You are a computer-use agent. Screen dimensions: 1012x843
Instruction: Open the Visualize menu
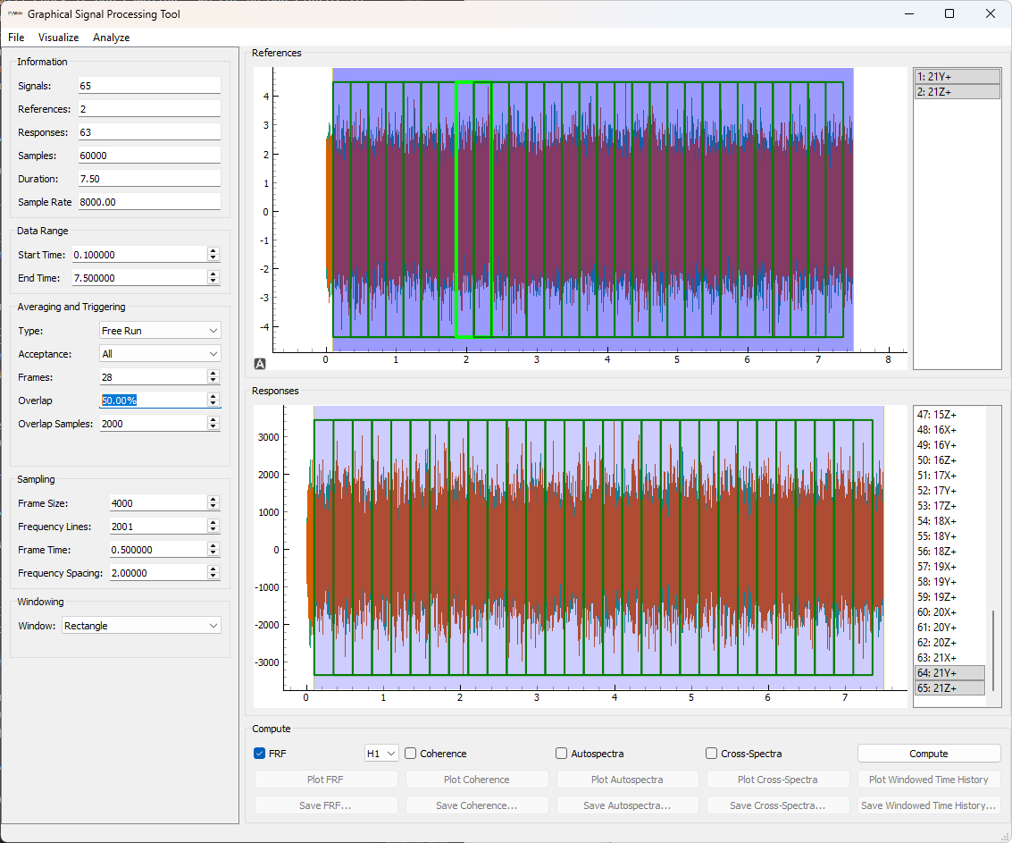tap(58, 38)
